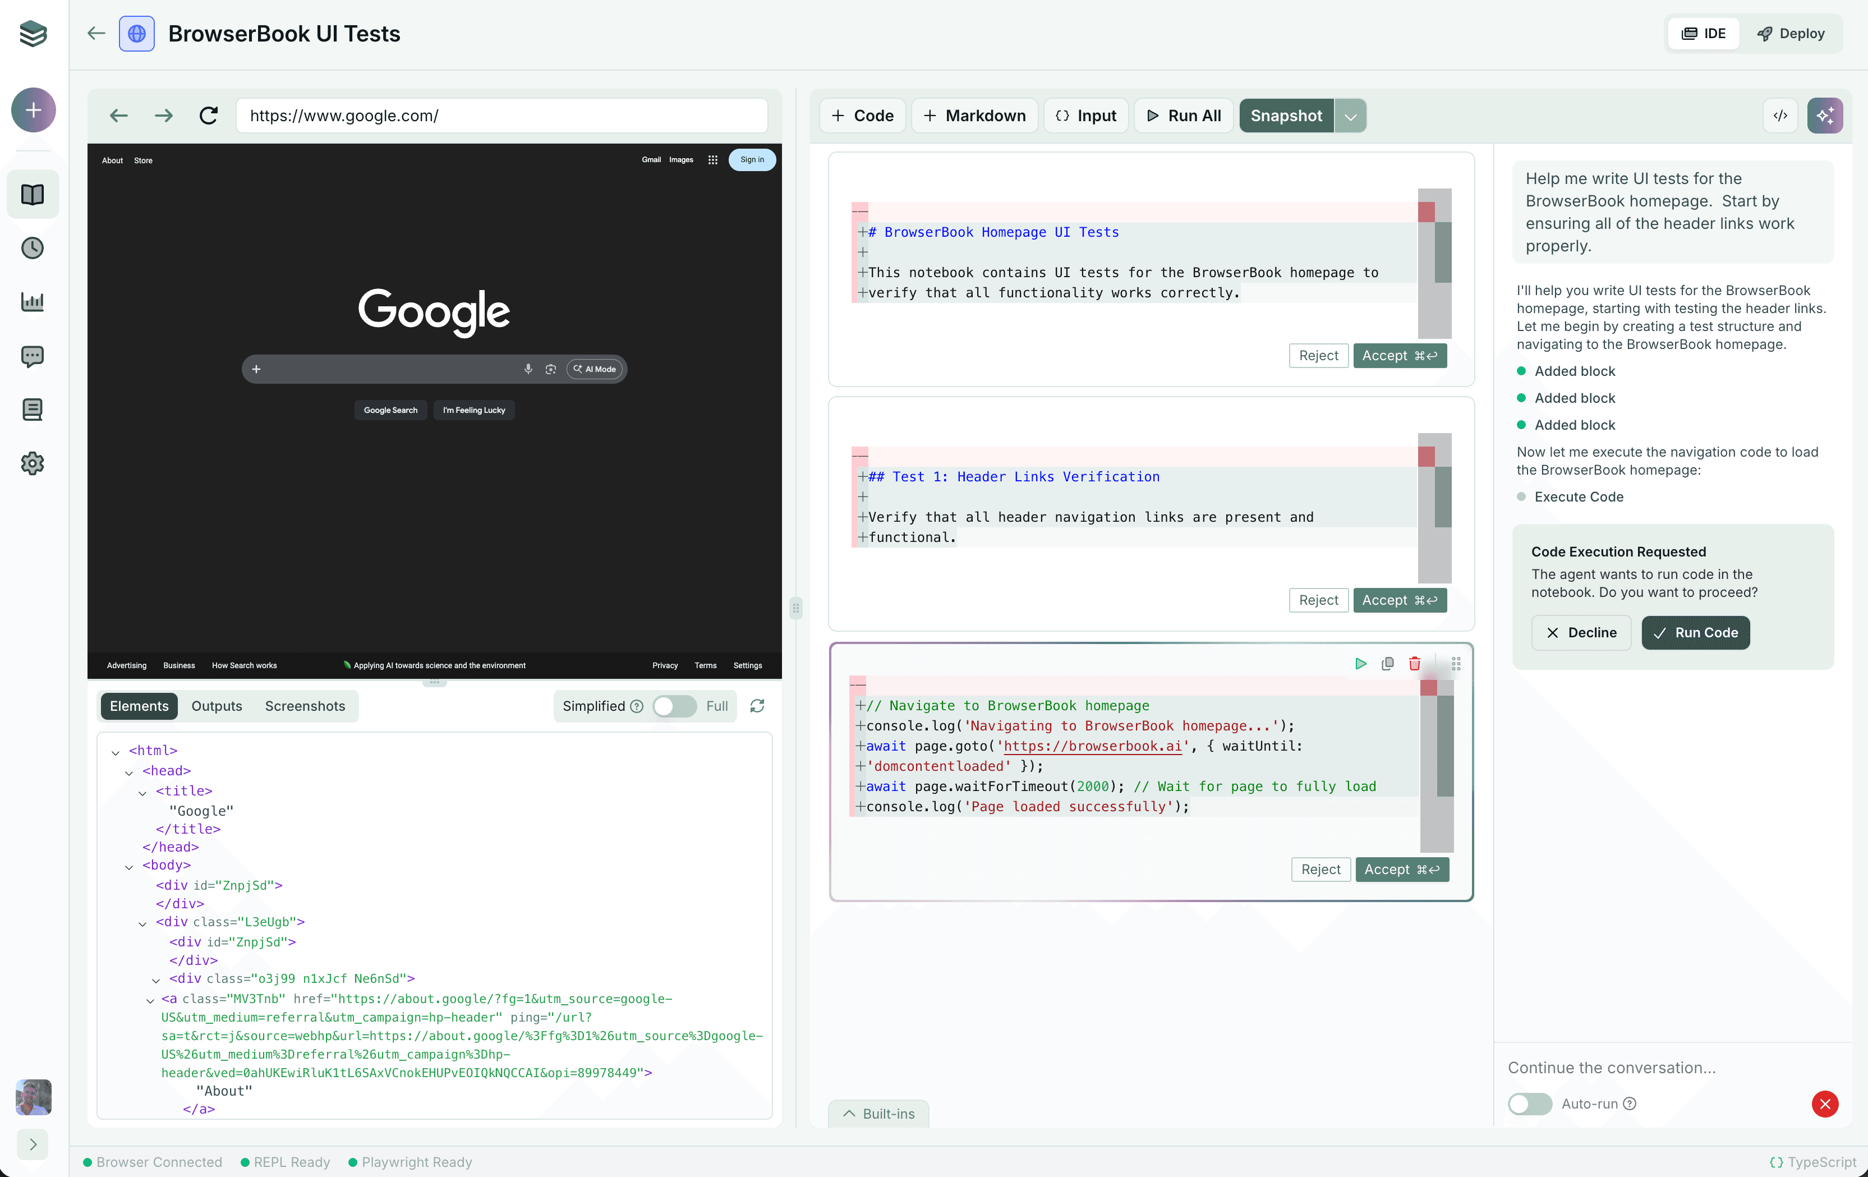Copy the navigation code cell
Image resolution: width=1868 pixels, height=1177 pixels.
coord(1388,664)
